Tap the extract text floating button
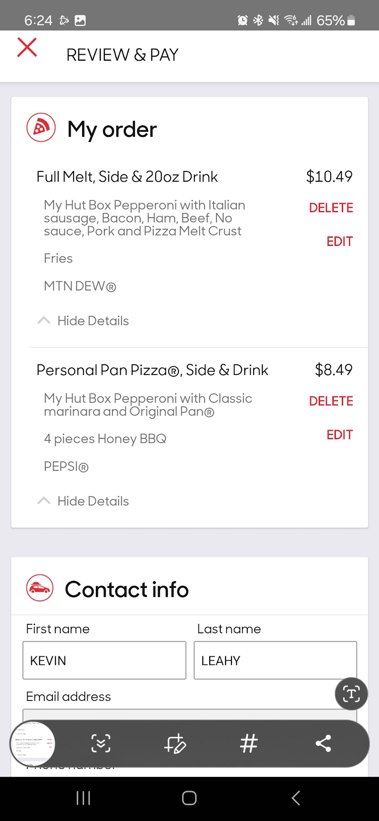Image resolution: width=379 pixels, height=821 pixels. coord(351,694)
